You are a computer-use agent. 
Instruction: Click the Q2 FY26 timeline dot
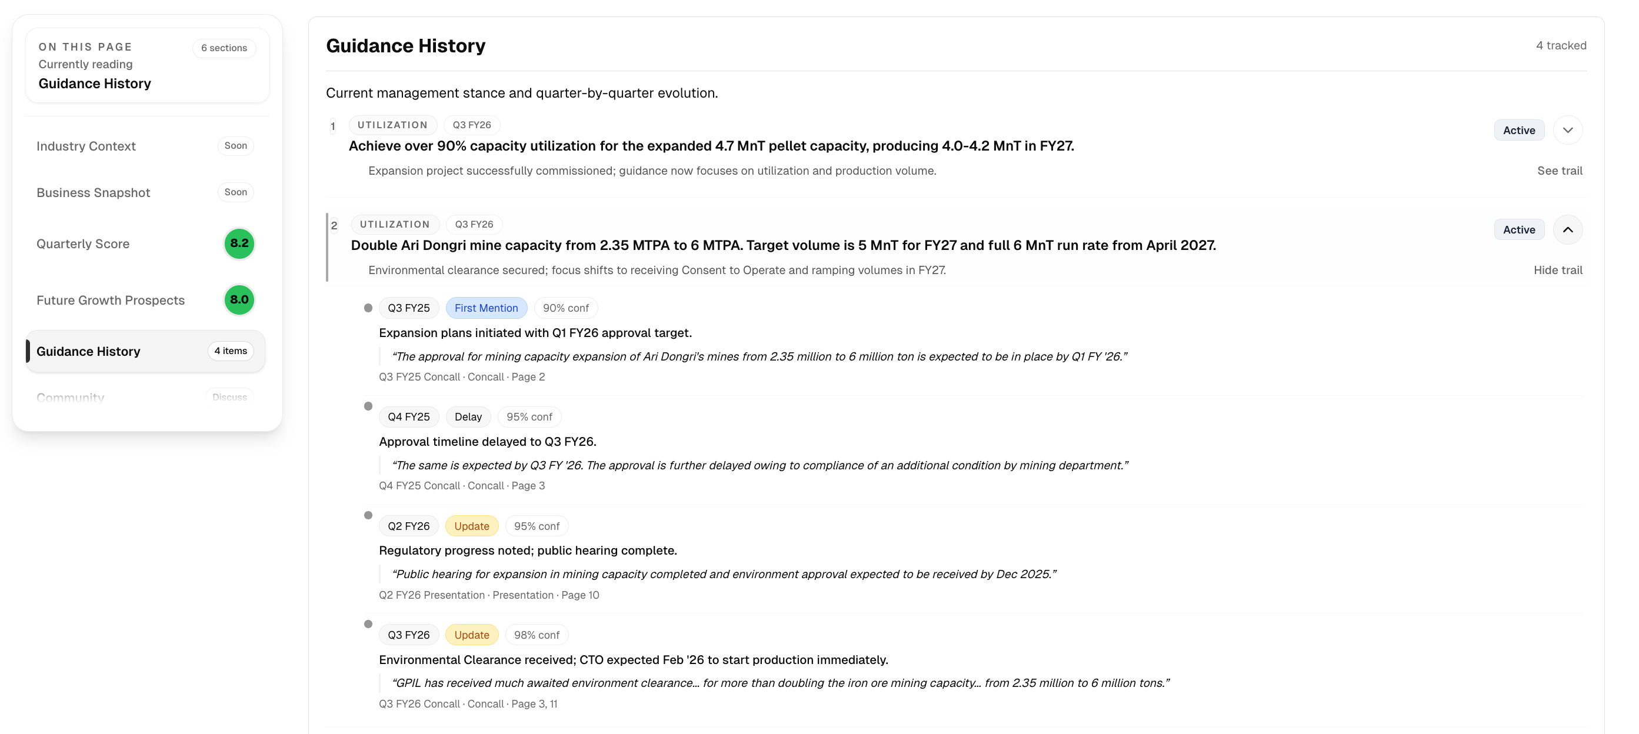pyautogui.click(x=368, y=515)
